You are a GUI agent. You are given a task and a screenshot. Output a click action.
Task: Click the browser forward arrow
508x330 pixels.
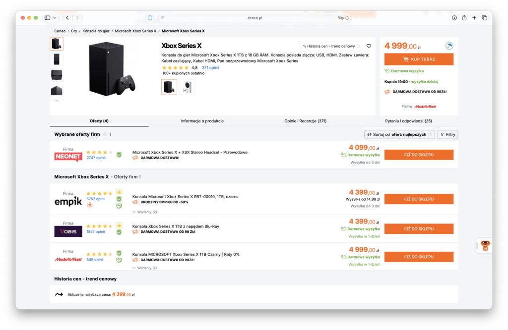[x=77, y=18]
